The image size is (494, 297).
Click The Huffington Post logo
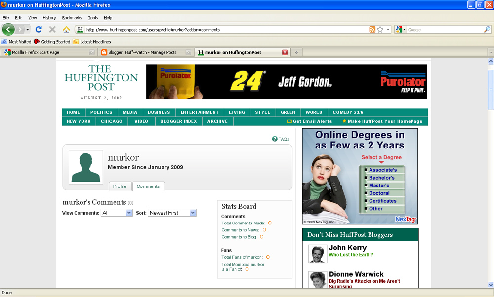[101, 78]
